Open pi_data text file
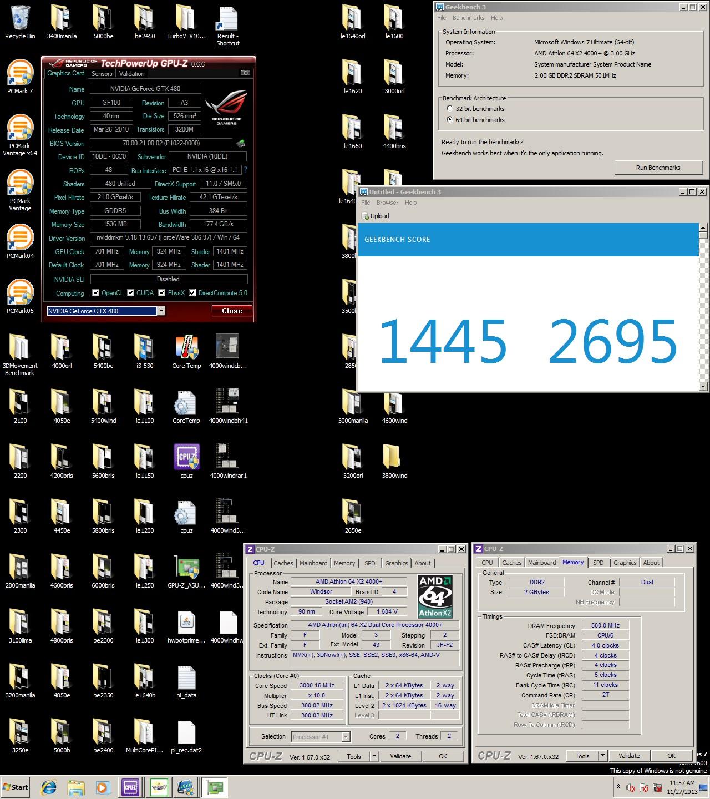710x799 pixels. coord(186,681)
